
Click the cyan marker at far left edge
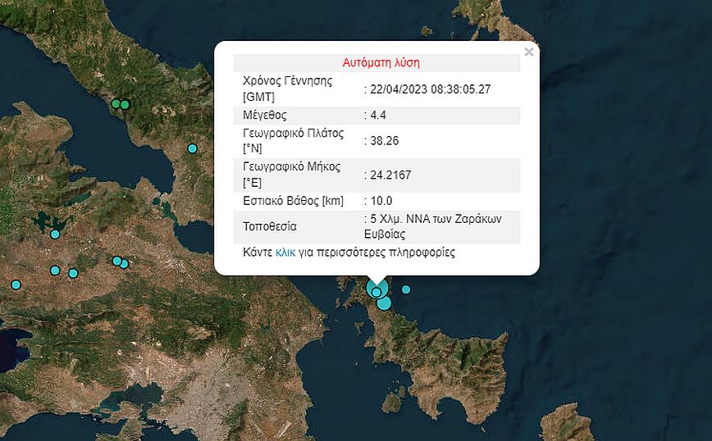tap(16, 284)
